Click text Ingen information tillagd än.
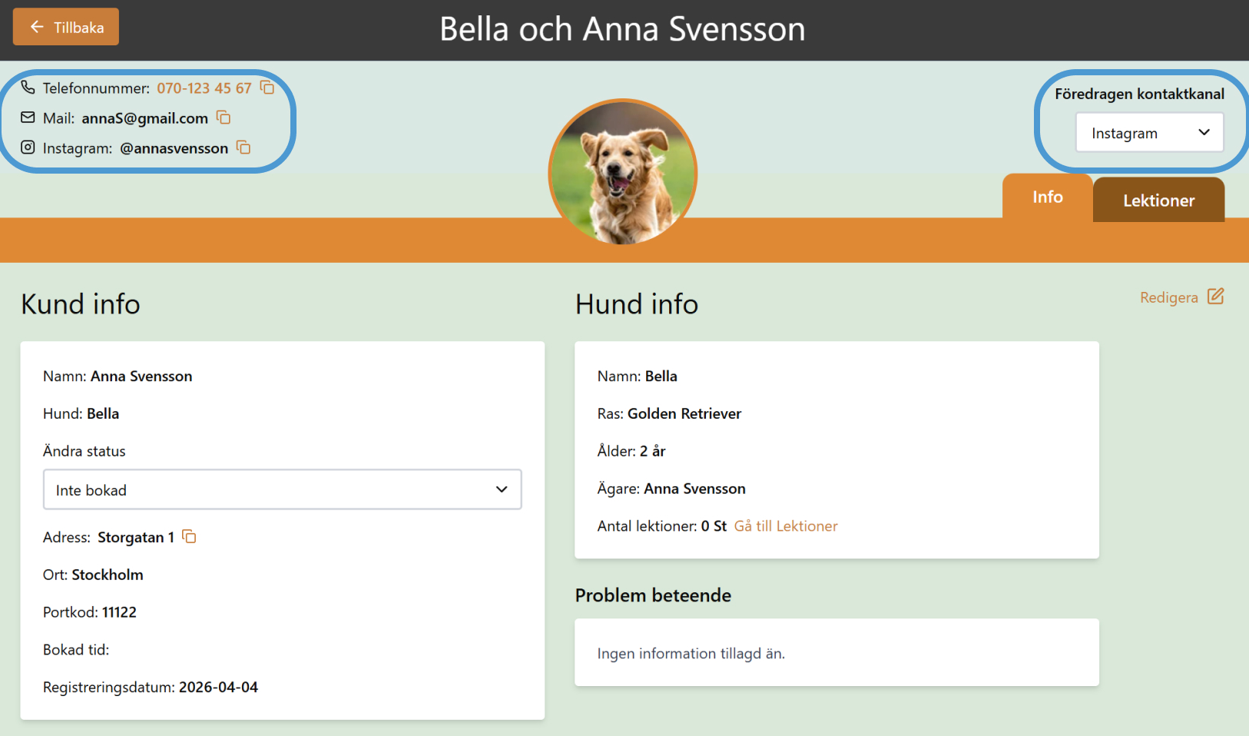Image resolution: width=1249 pixels, height=736 pixels. tap(691, 654)
